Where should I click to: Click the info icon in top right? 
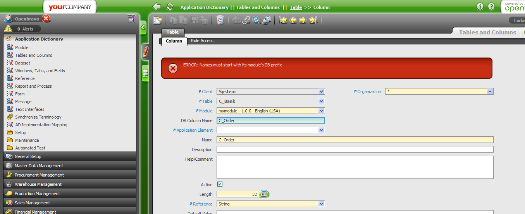click(x=480, y=7)
